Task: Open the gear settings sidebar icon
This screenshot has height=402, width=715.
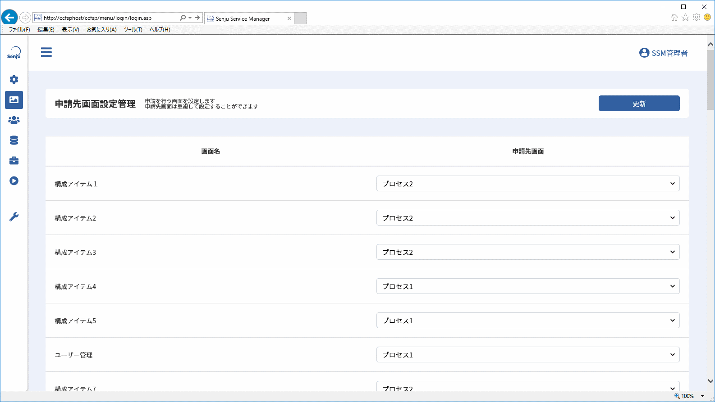Action: tap(14, 80)
